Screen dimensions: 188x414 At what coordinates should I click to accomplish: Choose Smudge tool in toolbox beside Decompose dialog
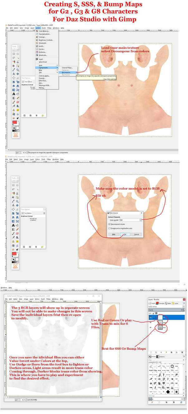coord(13,249)
